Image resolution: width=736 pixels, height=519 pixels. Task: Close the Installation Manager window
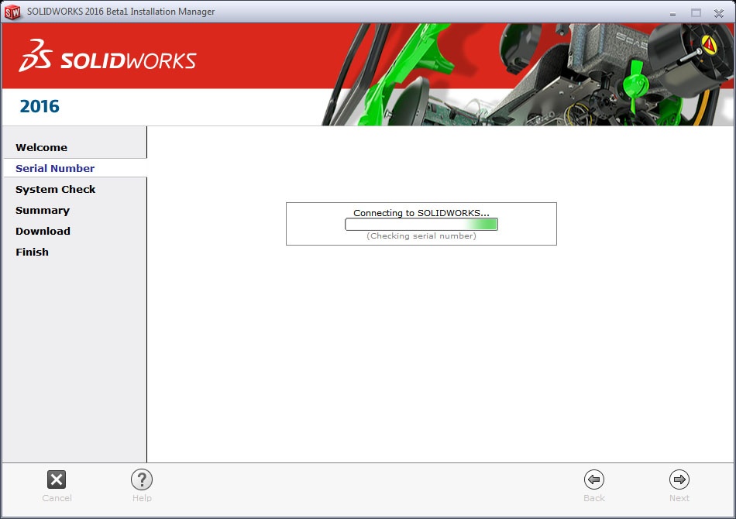[x=719, y=14]
